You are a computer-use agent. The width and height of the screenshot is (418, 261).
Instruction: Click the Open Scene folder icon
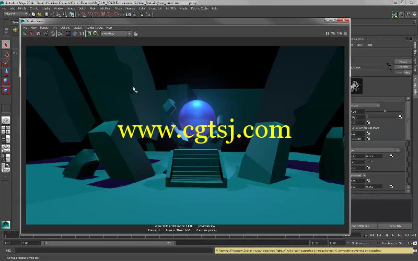[x=40, y=14]
